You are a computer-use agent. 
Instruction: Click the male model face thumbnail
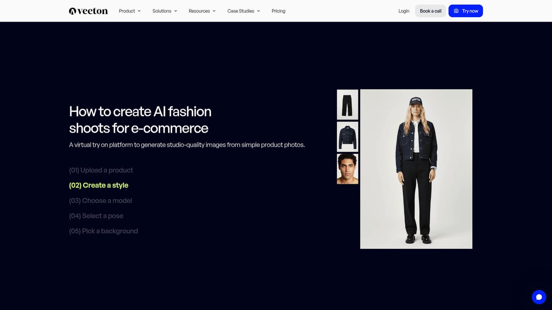[x=348, y=169]
